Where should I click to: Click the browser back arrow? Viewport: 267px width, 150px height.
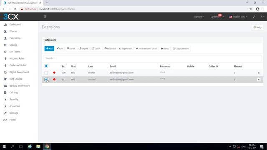4,9
